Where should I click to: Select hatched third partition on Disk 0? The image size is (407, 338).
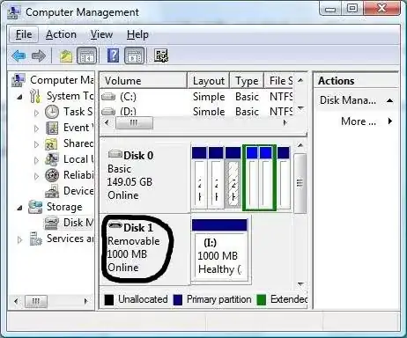coord(233,178)
